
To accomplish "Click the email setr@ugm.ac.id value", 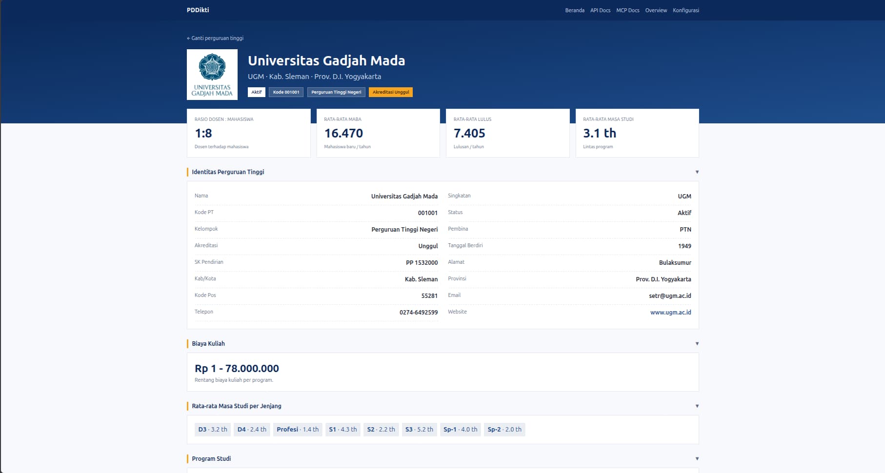I will coord(670,296).
